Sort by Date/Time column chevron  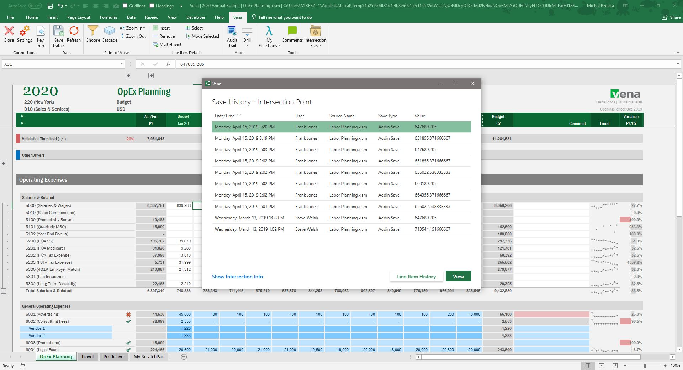(239, 116)
